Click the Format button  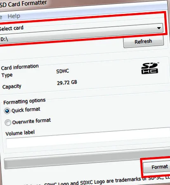tap(156, 167)
